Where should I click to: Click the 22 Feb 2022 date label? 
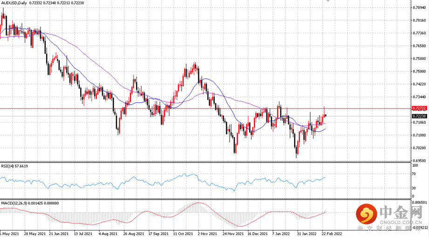click(332, 234)
